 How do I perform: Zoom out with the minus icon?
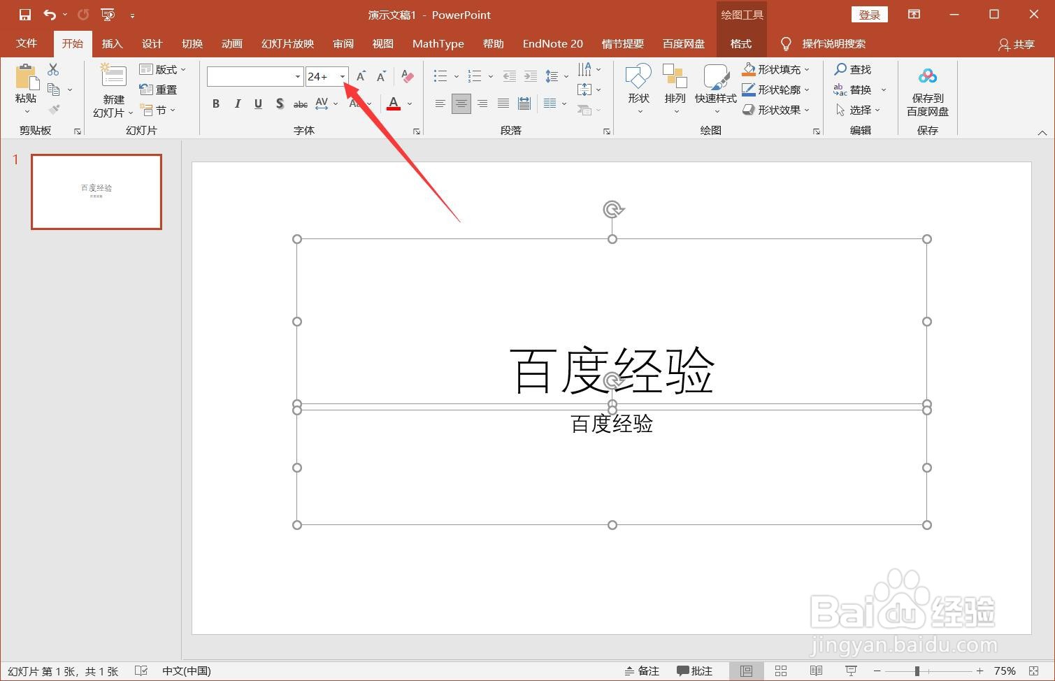click(x=877, y=671)
